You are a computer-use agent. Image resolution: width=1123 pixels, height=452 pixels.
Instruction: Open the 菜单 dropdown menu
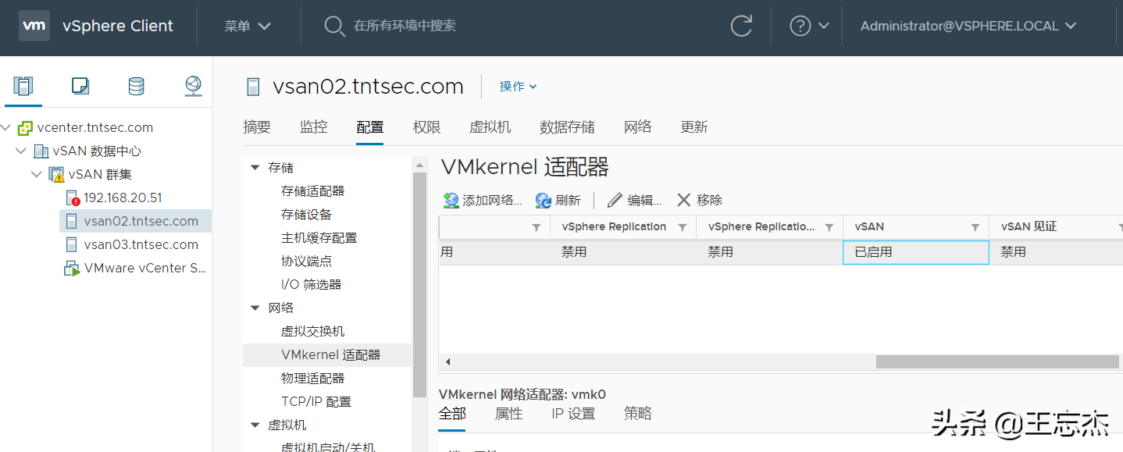[248, 26]
